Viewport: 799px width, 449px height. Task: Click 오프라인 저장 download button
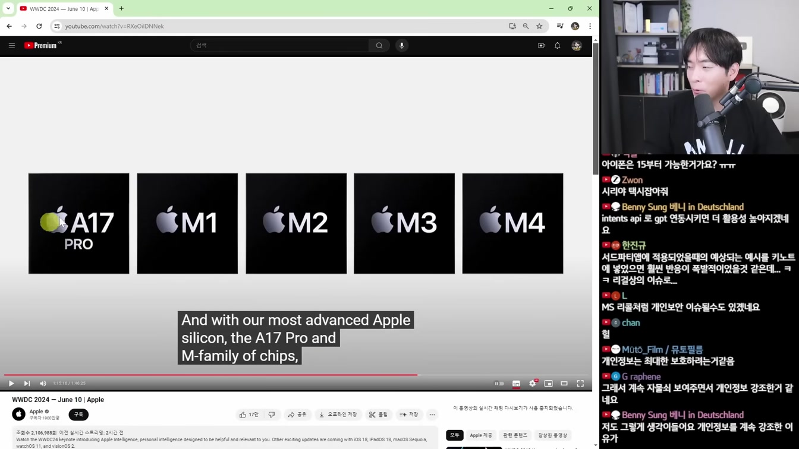338,415
